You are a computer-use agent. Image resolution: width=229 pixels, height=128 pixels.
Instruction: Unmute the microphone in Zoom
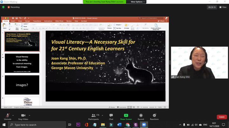pos(8,116)
